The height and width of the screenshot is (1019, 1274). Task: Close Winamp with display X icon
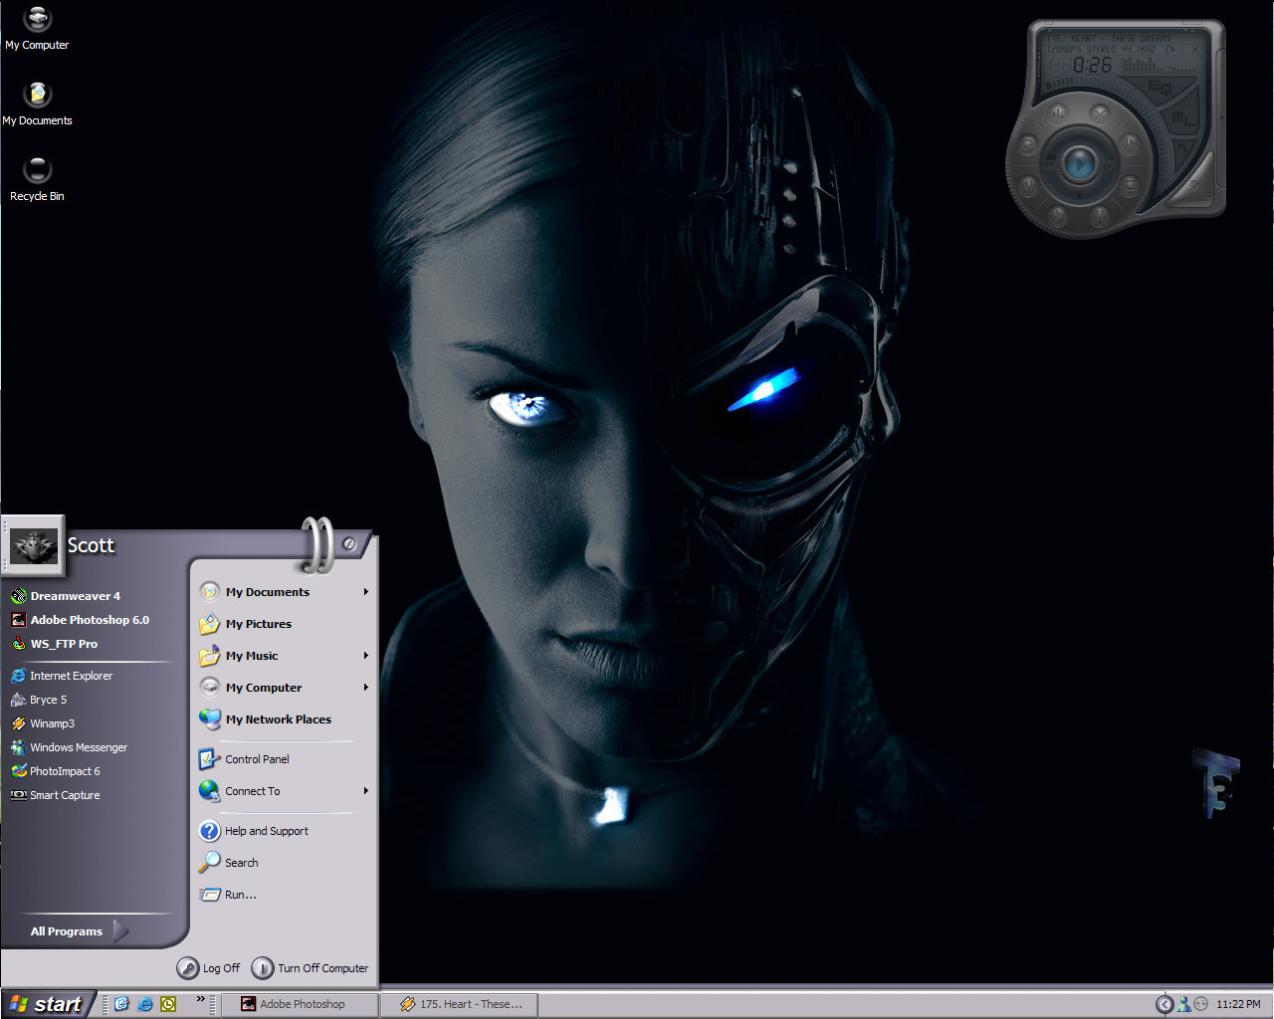[x=1195, y=50]
